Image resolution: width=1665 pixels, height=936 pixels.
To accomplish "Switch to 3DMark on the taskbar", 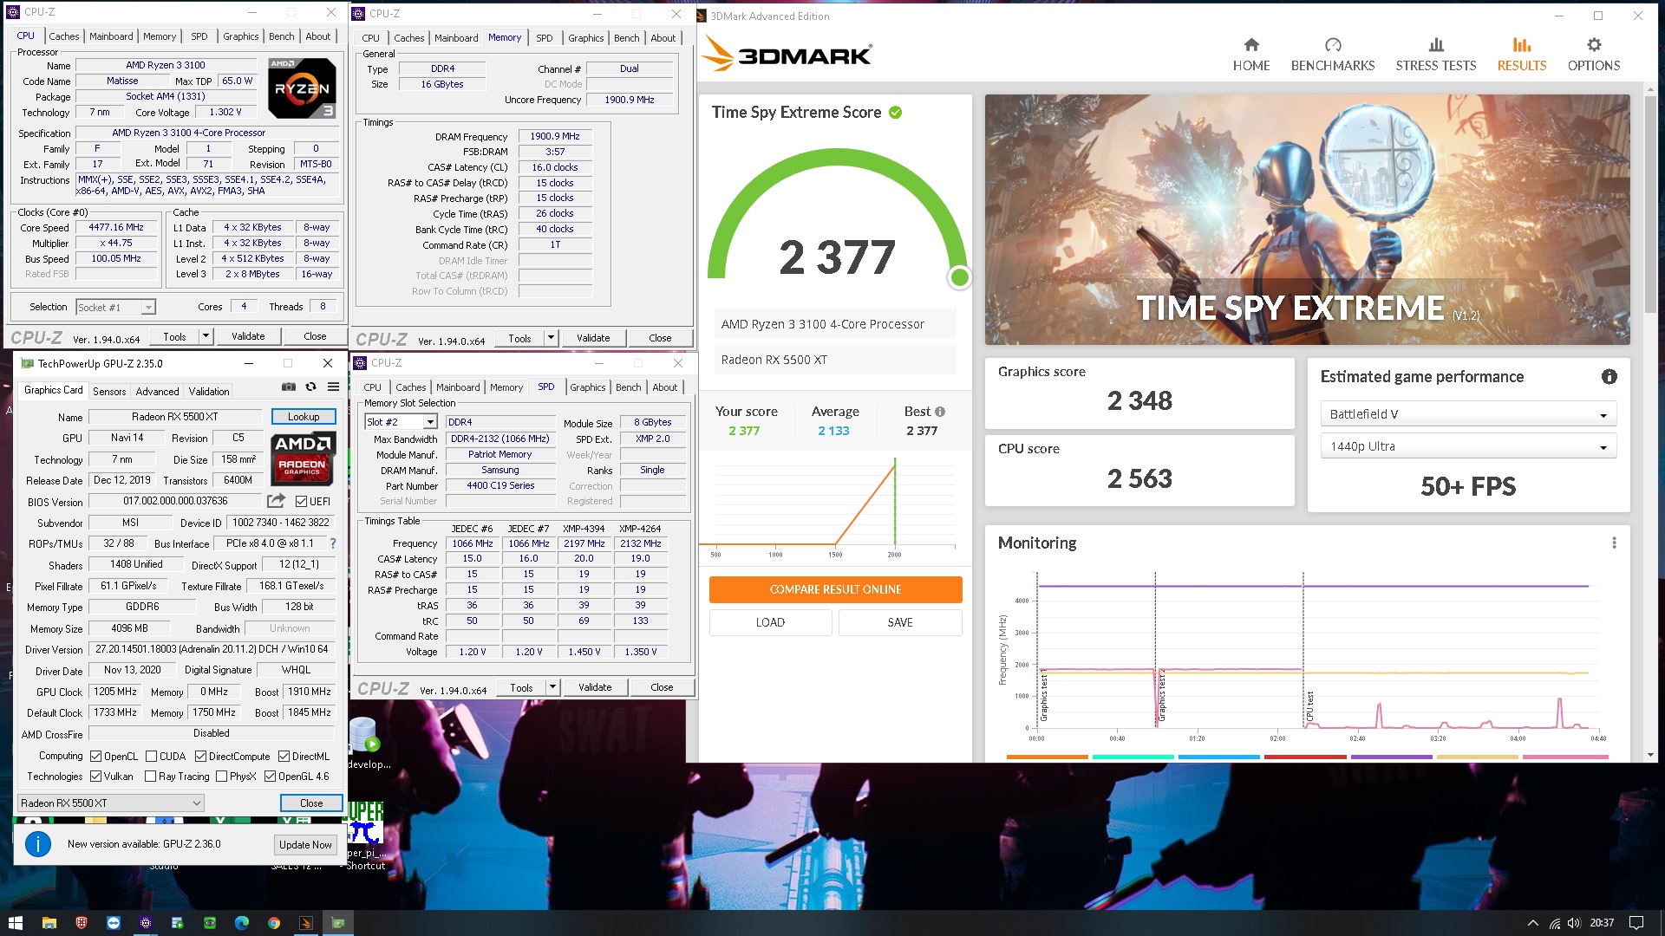I will click(x=306, y=923).
